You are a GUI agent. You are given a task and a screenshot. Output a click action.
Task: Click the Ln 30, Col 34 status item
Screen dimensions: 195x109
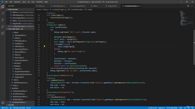pos(152,108)
